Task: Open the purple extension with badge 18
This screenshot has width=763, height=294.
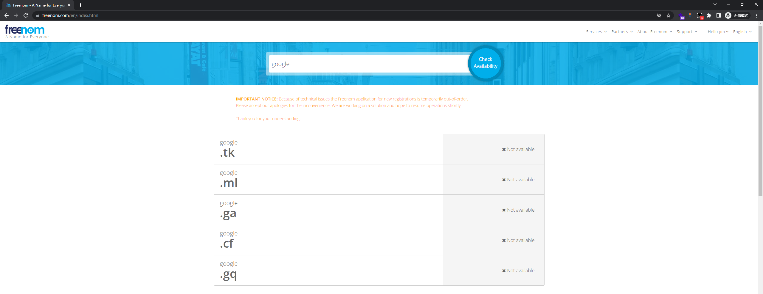Action: 681,16
